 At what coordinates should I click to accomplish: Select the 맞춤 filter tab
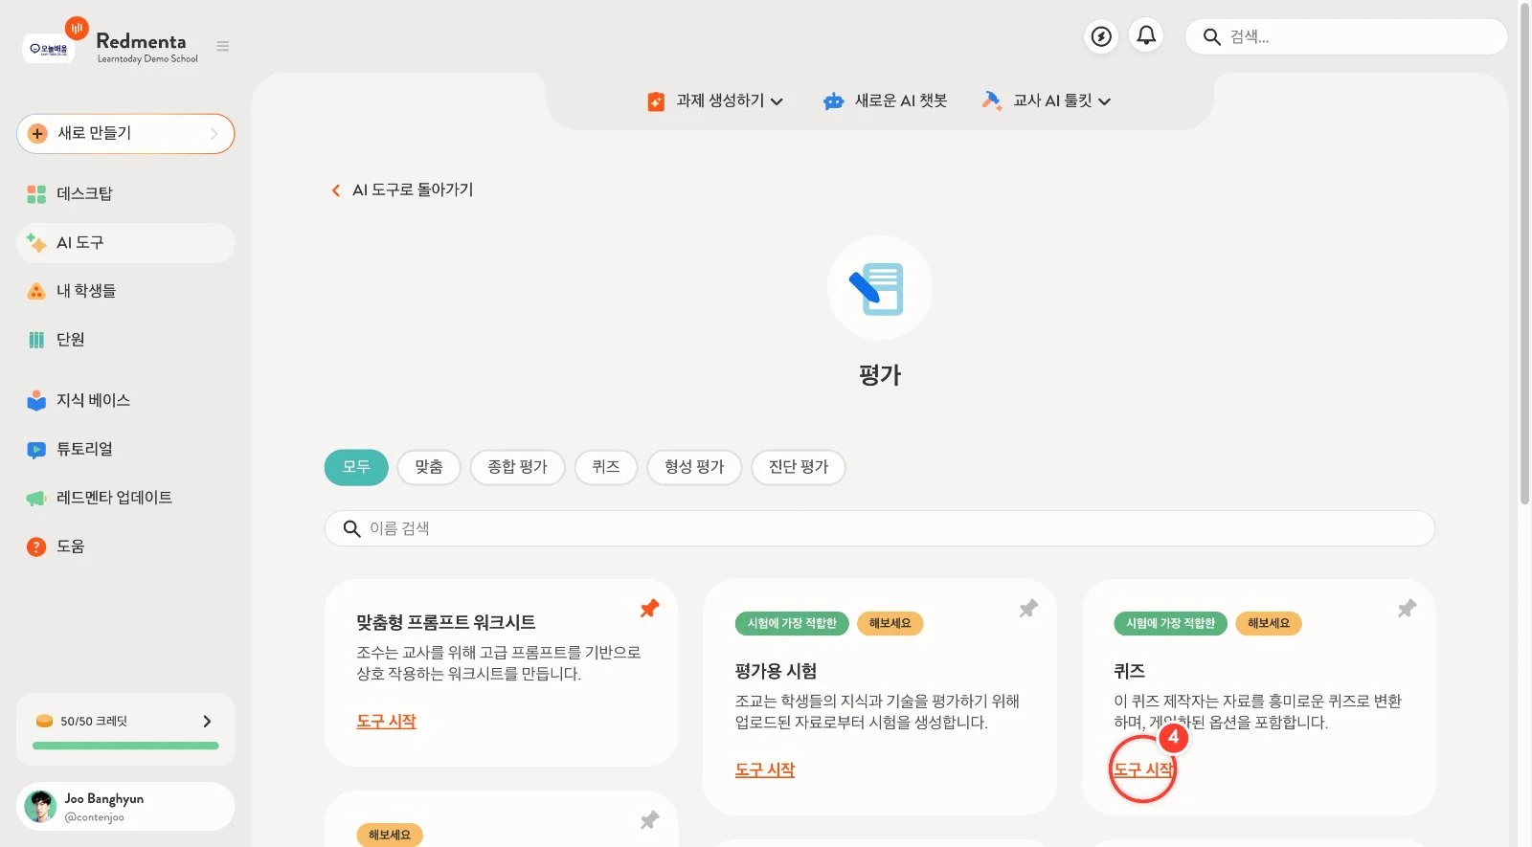click(x=429, y=467)
